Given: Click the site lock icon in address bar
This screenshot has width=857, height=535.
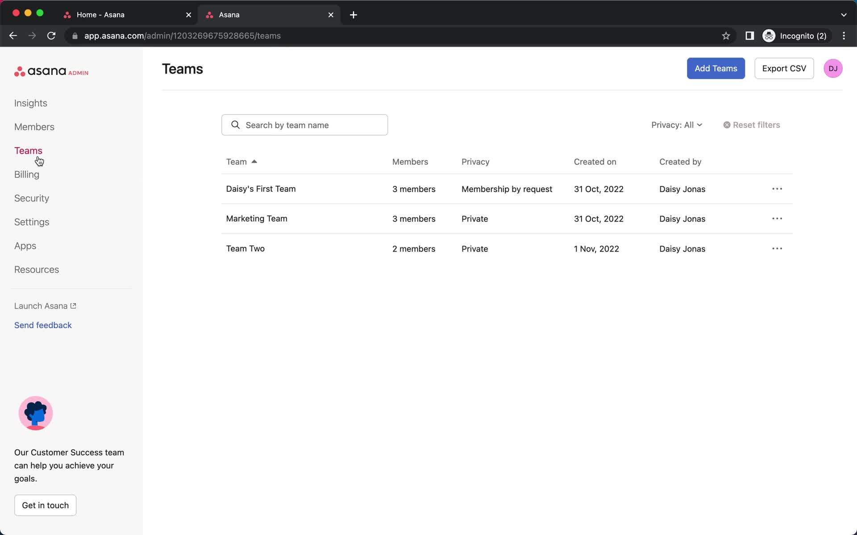Looking at the screenshot, I should [x=75, y=36].
